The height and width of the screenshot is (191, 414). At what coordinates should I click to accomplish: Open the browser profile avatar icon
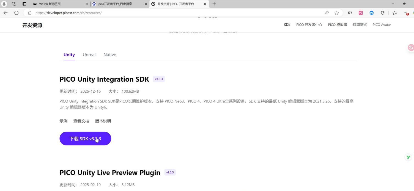click(x=4, y=4)
